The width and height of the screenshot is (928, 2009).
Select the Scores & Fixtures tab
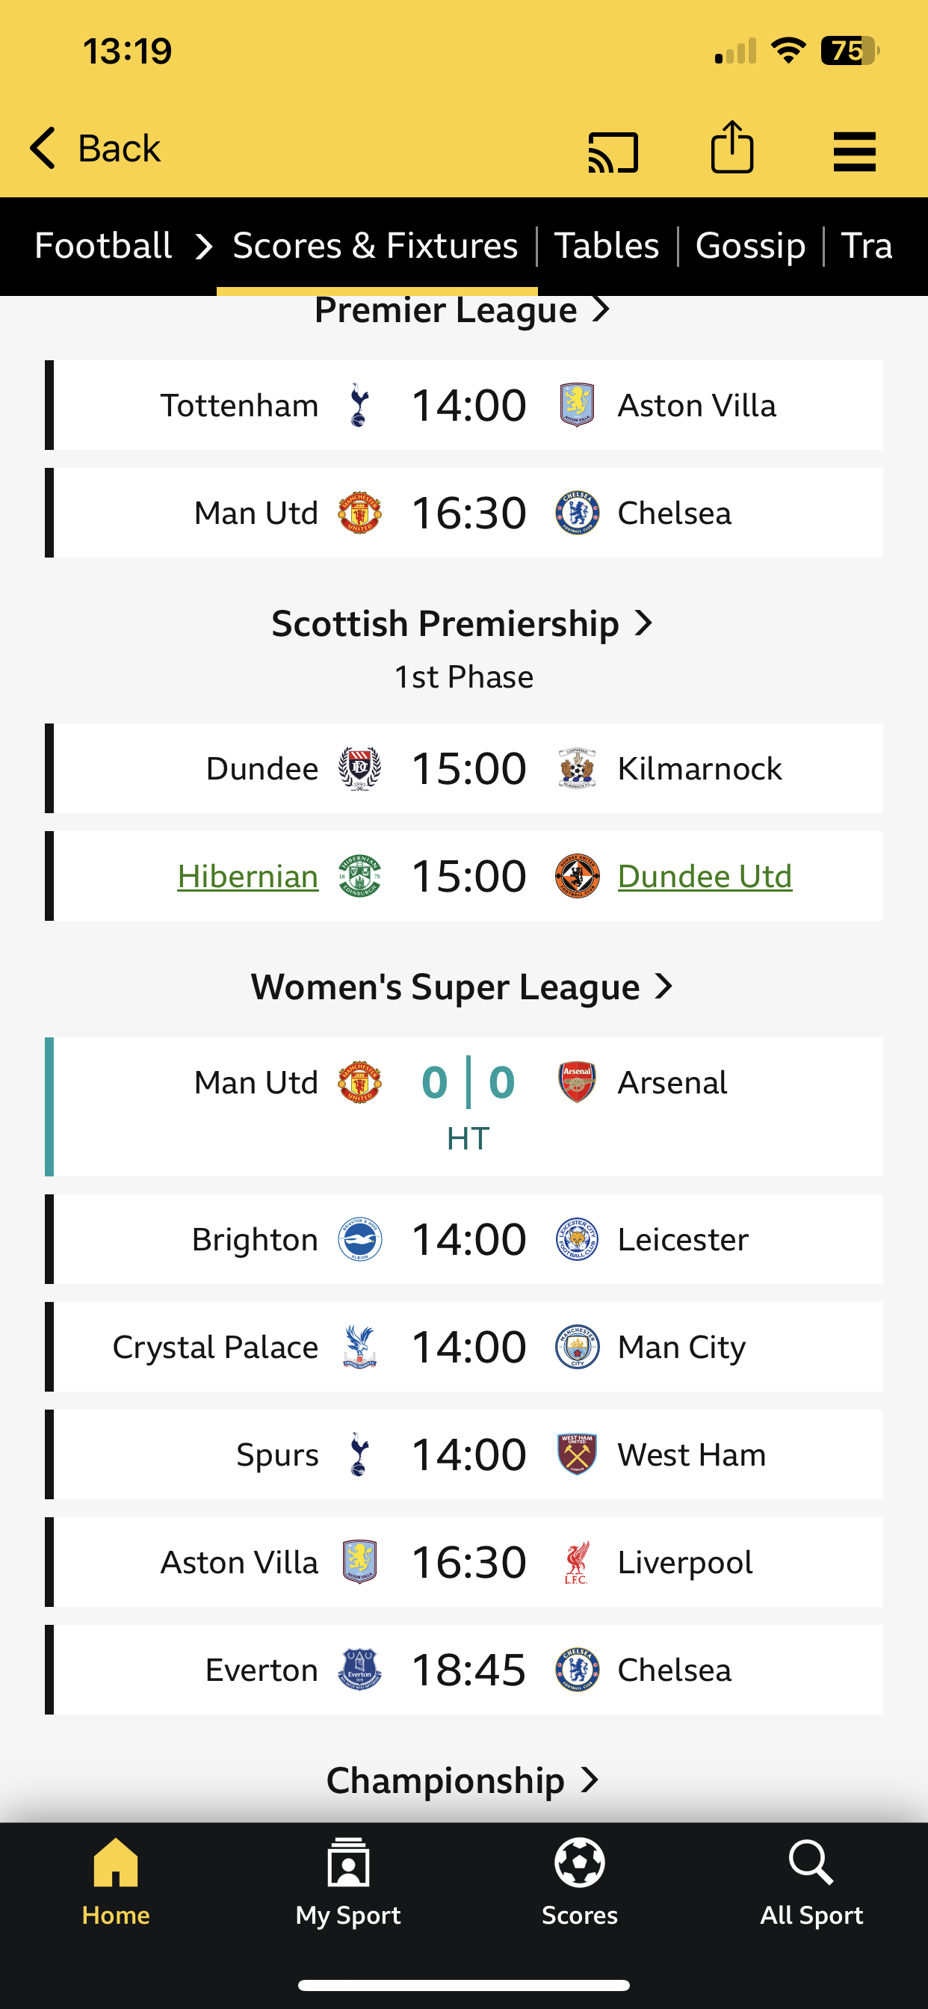point(376,246)
